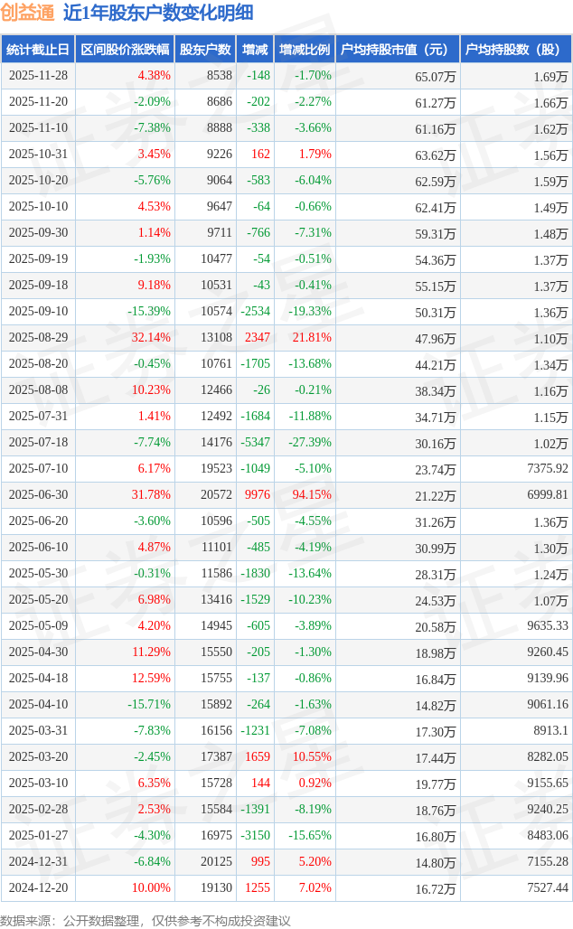Click the 2025-06-30 date row
This screenshot has height=929, width=573.
click(38, 495)
